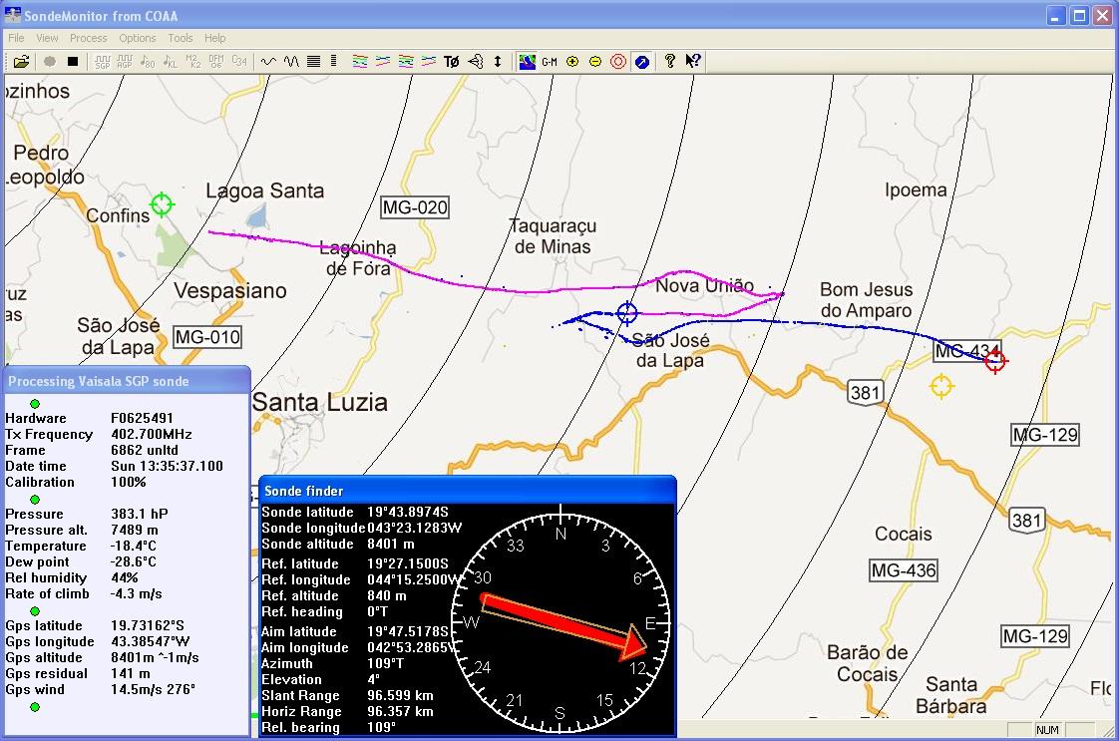Click the third multicolor graph toolbar icon
This screenshot has width=1119, height=741.
[406, 62]
